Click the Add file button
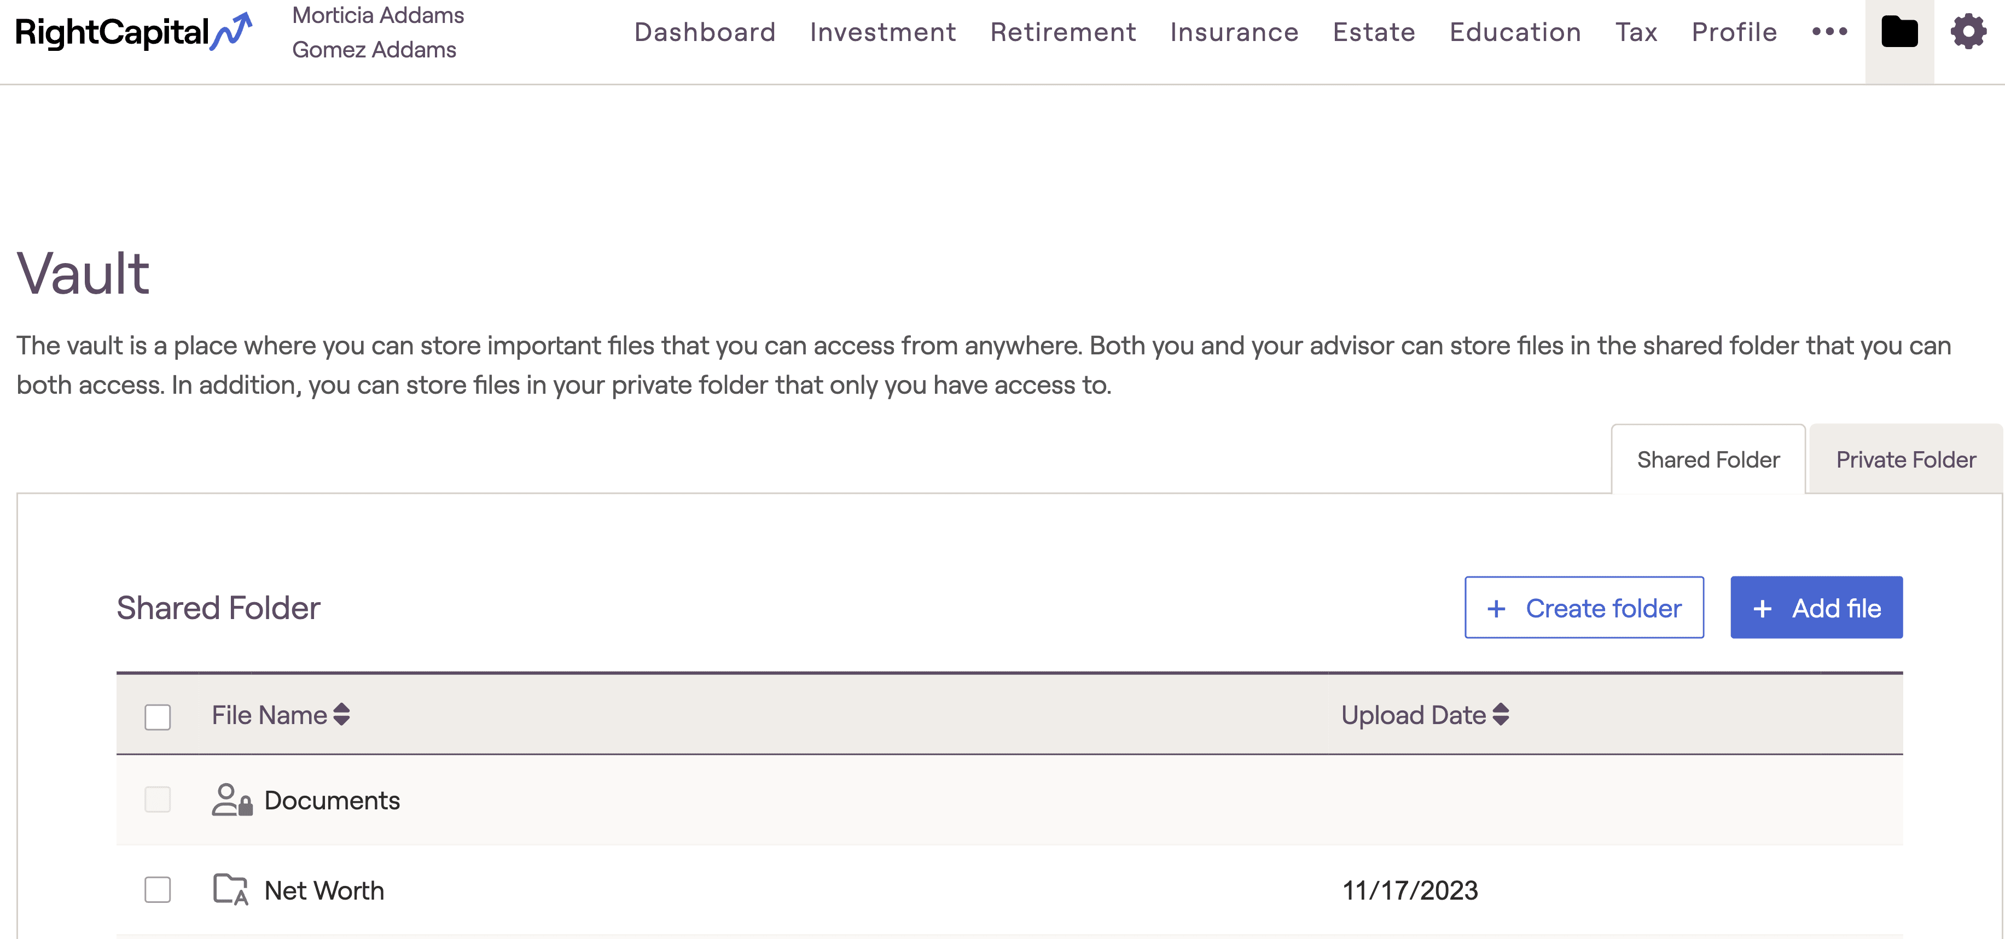The image size is (2005, 939). point(1816,608)
